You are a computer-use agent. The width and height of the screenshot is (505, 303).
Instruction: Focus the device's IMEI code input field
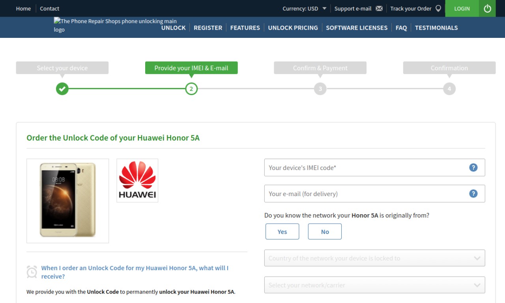(x=374, y=168)
